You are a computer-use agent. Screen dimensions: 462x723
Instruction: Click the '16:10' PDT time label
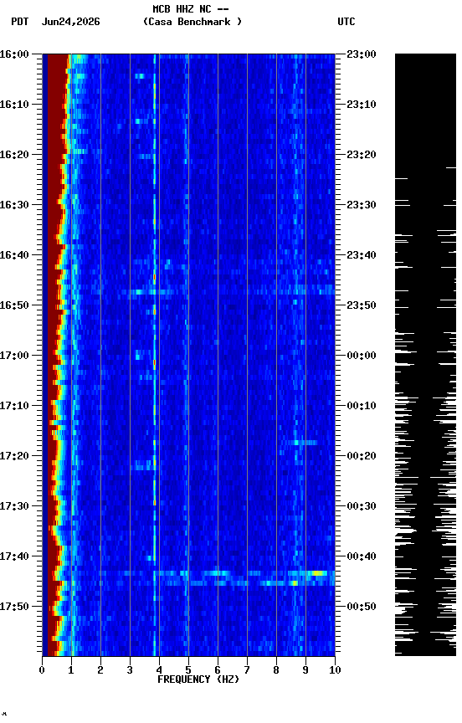(x=14, y=105)
